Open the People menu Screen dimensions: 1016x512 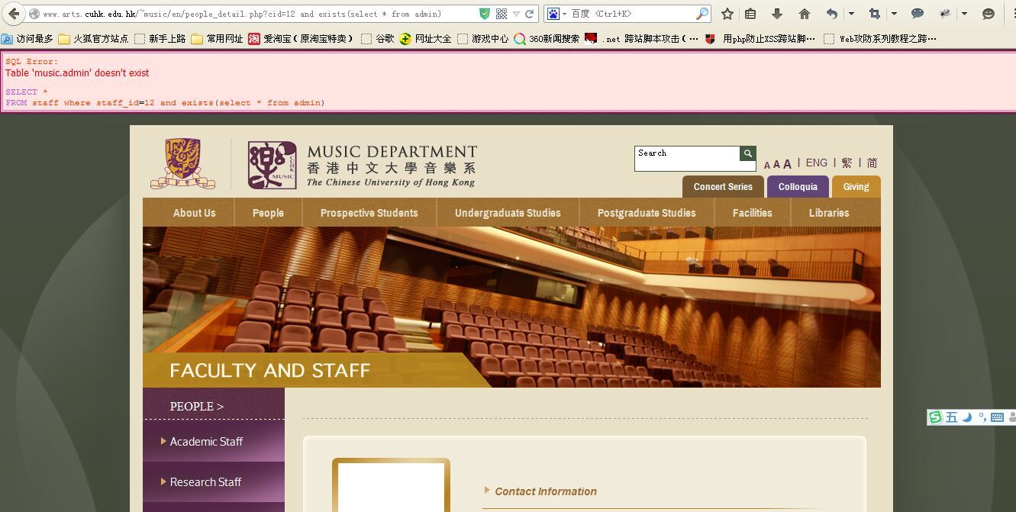(x=268, y=213)
